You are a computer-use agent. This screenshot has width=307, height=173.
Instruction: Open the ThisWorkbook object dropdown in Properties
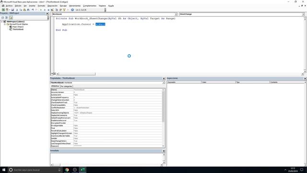[x=164, y=83]
